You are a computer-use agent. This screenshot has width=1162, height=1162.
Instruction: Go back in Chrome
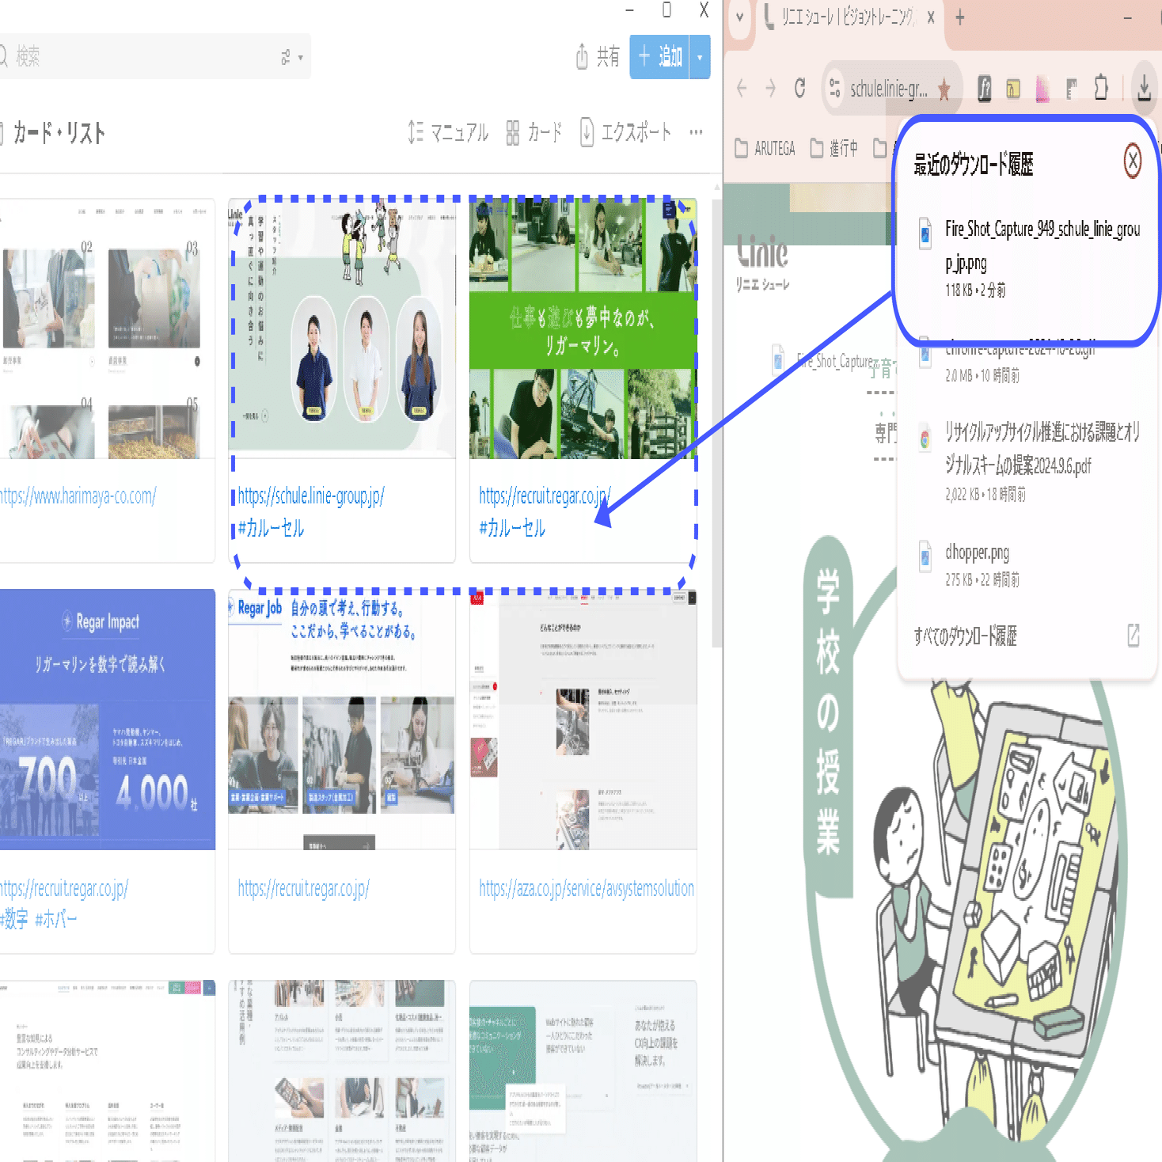(742, 88)
